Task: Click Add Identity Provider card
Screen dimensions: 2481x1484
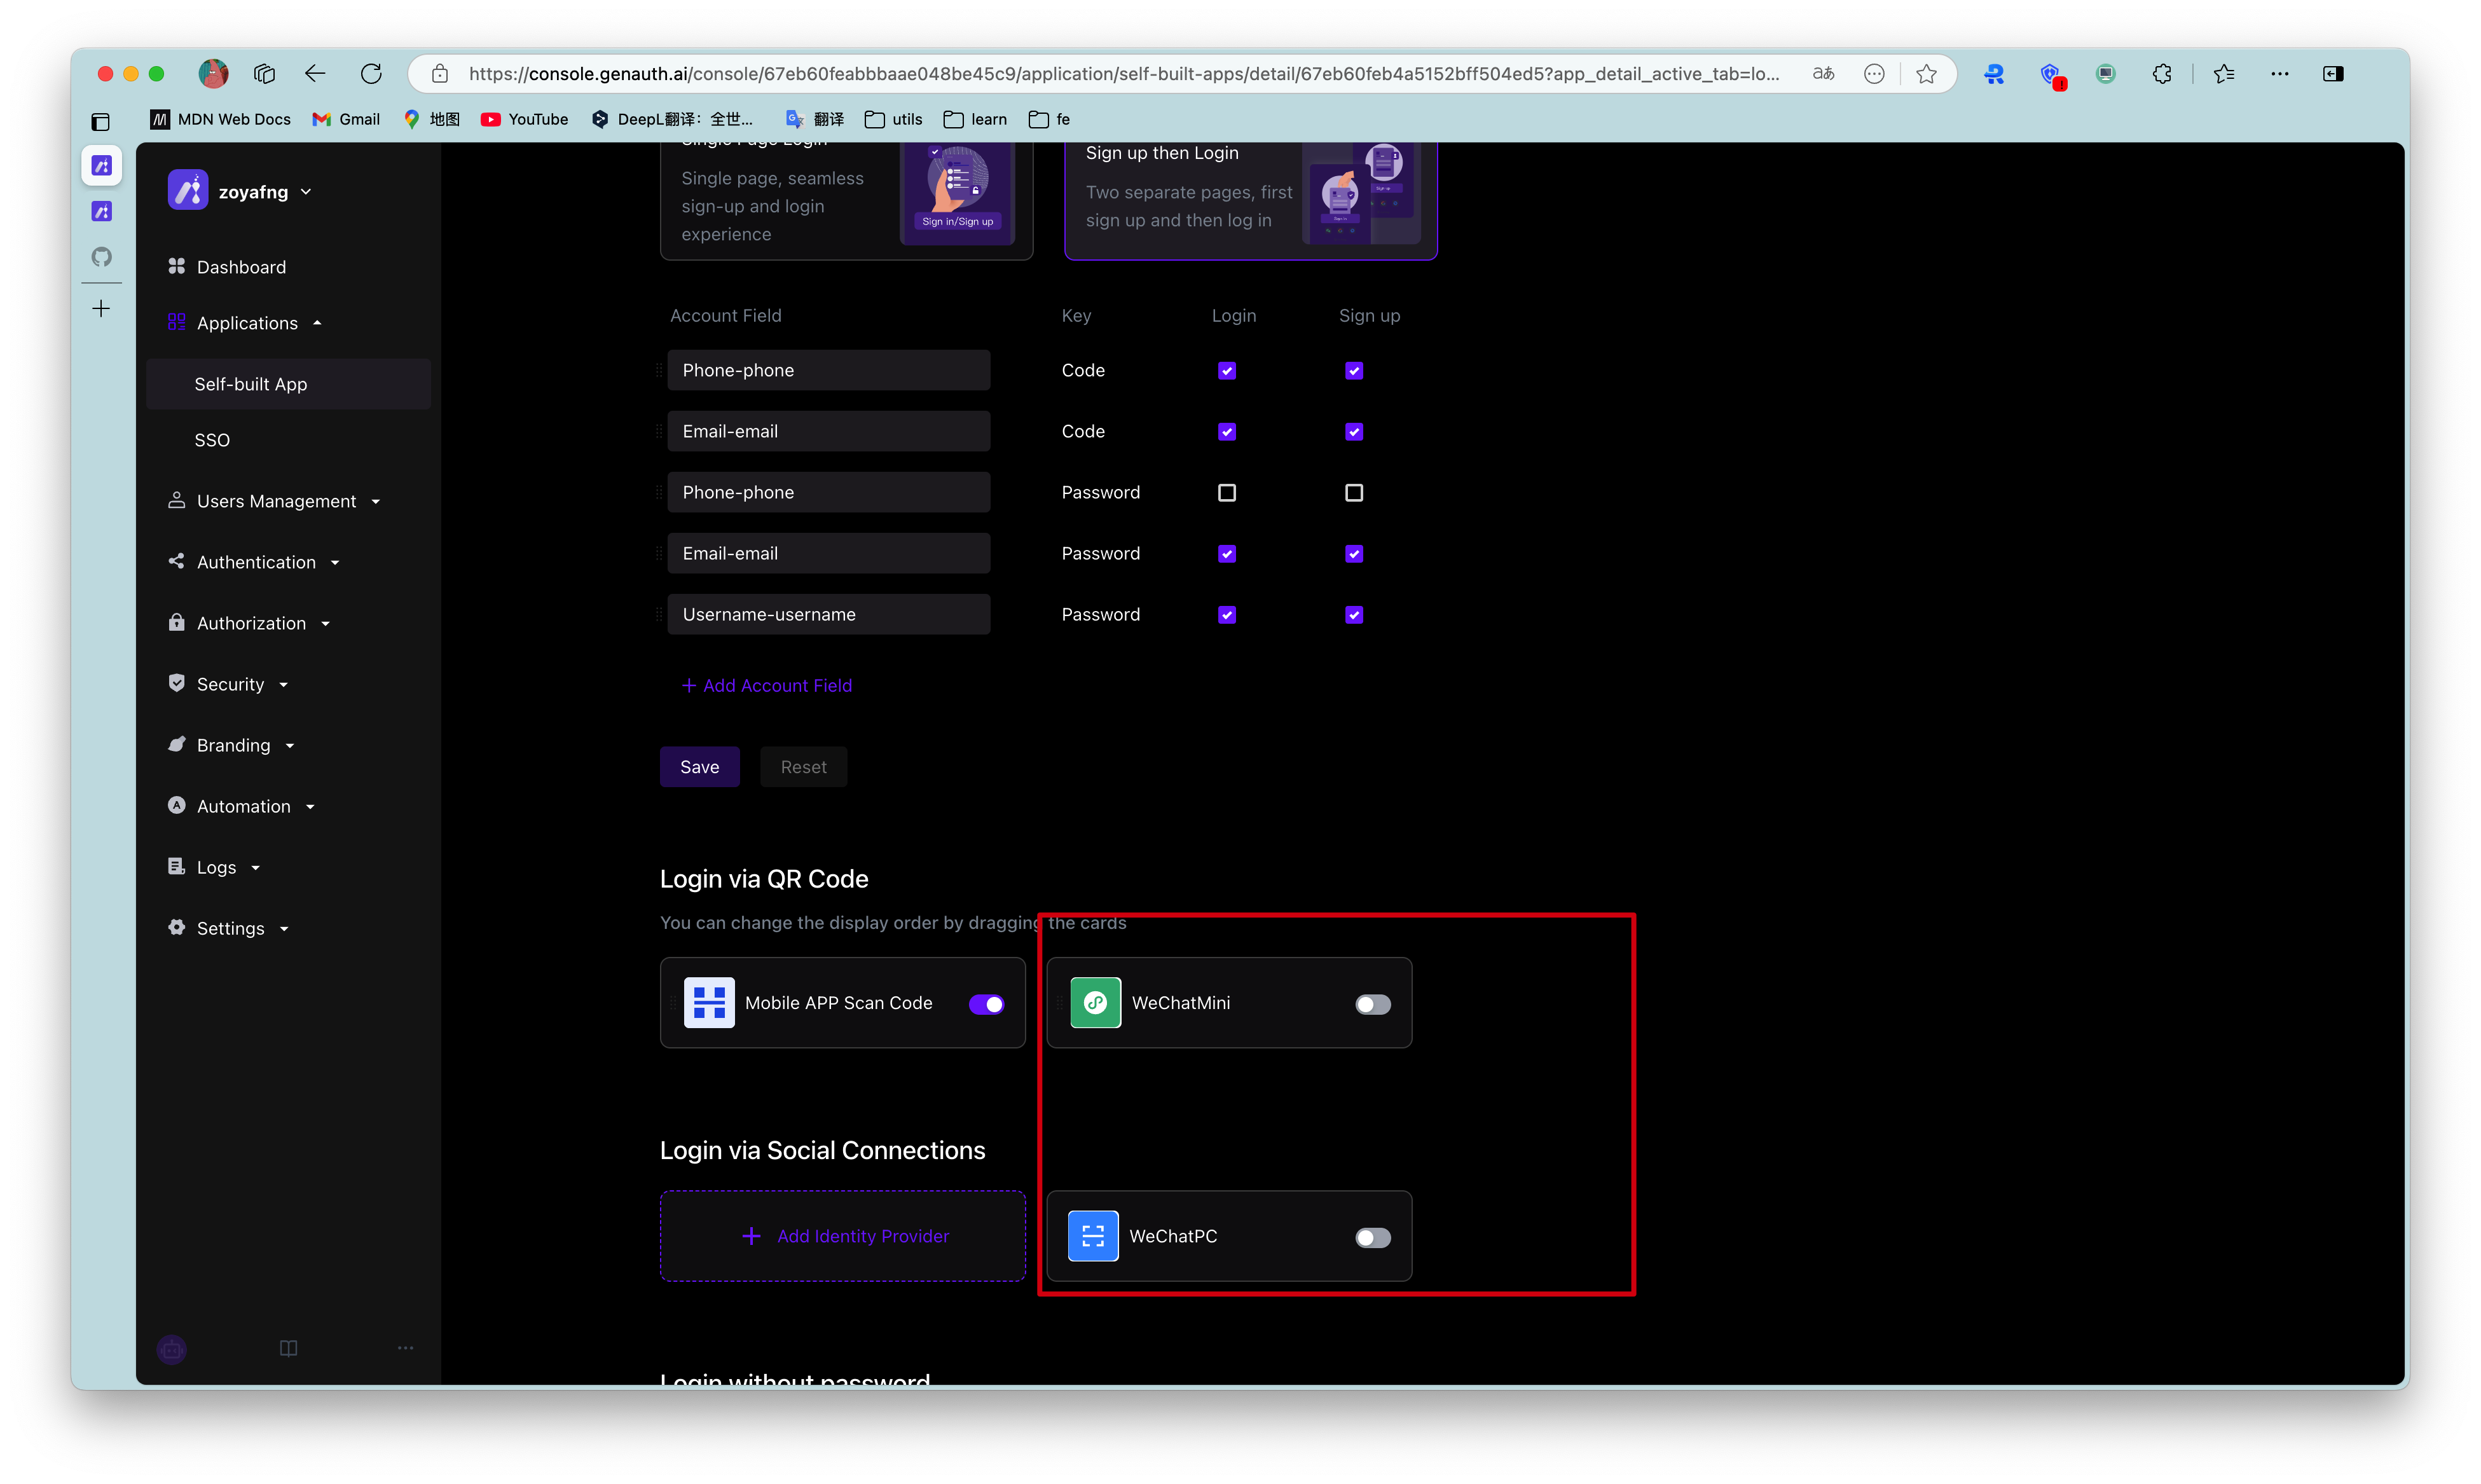Action: 842,1236
